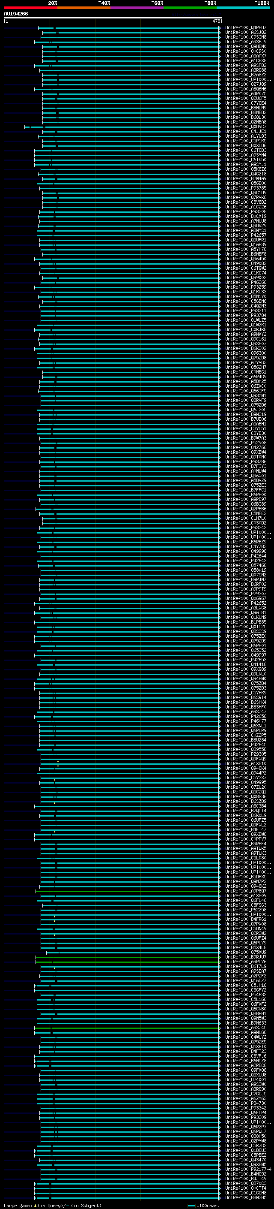Click the UniRef100_A5AAX7 hit label
The width and height of the screenshot is (274, 1209).
(246, 56)
